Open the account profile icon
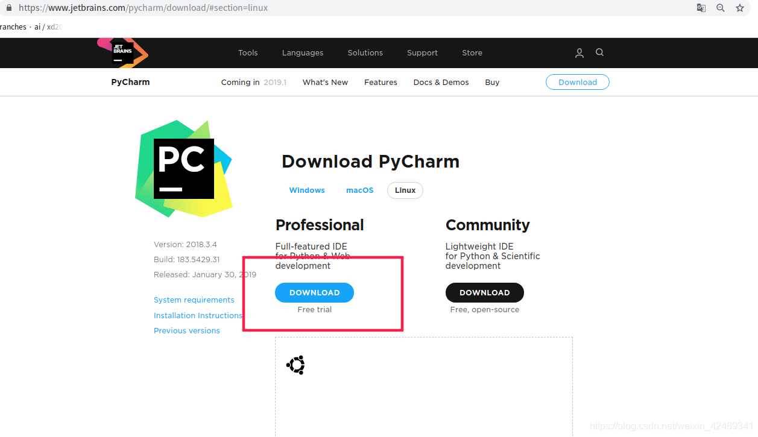Screen dimensions: 758x437 [x=579, y=53]
